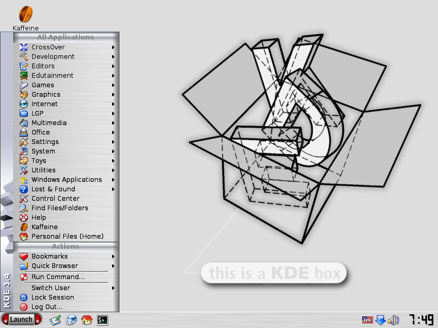Viewport: 438px width, 328px height.
Task: Click the Lost & Found question icon
Action: [x=24, y=189]
